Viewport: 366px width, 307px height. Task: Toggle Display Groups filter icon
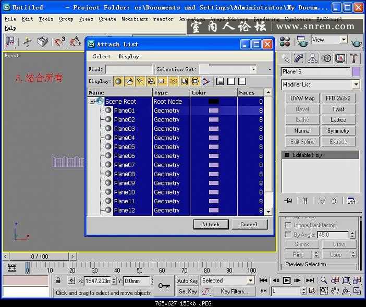click(x=184, y=81)
